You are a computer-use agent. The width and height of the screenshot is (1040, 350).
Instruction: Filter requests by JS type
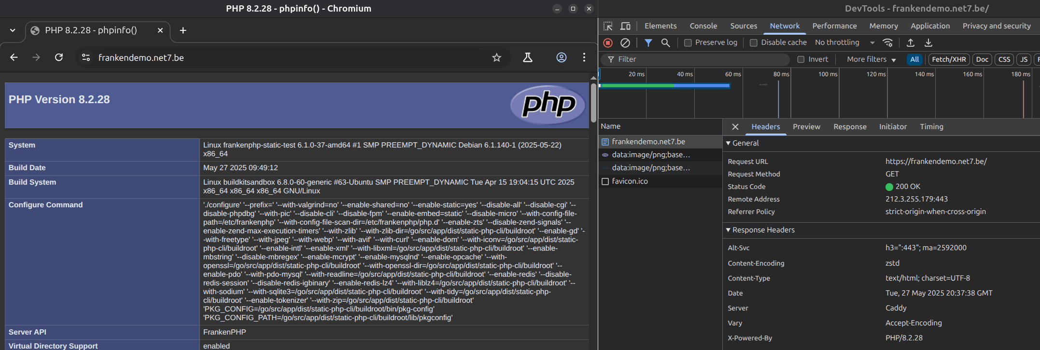(x=1023, y=59)
